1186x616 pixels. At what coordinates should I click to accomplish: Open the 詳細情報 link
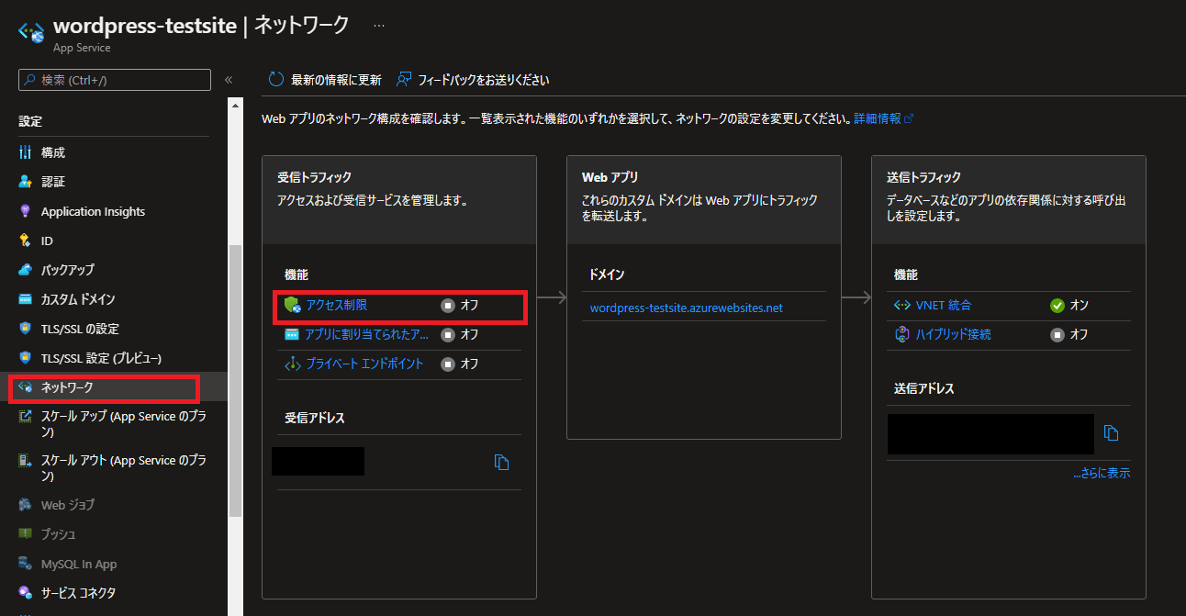884,118
